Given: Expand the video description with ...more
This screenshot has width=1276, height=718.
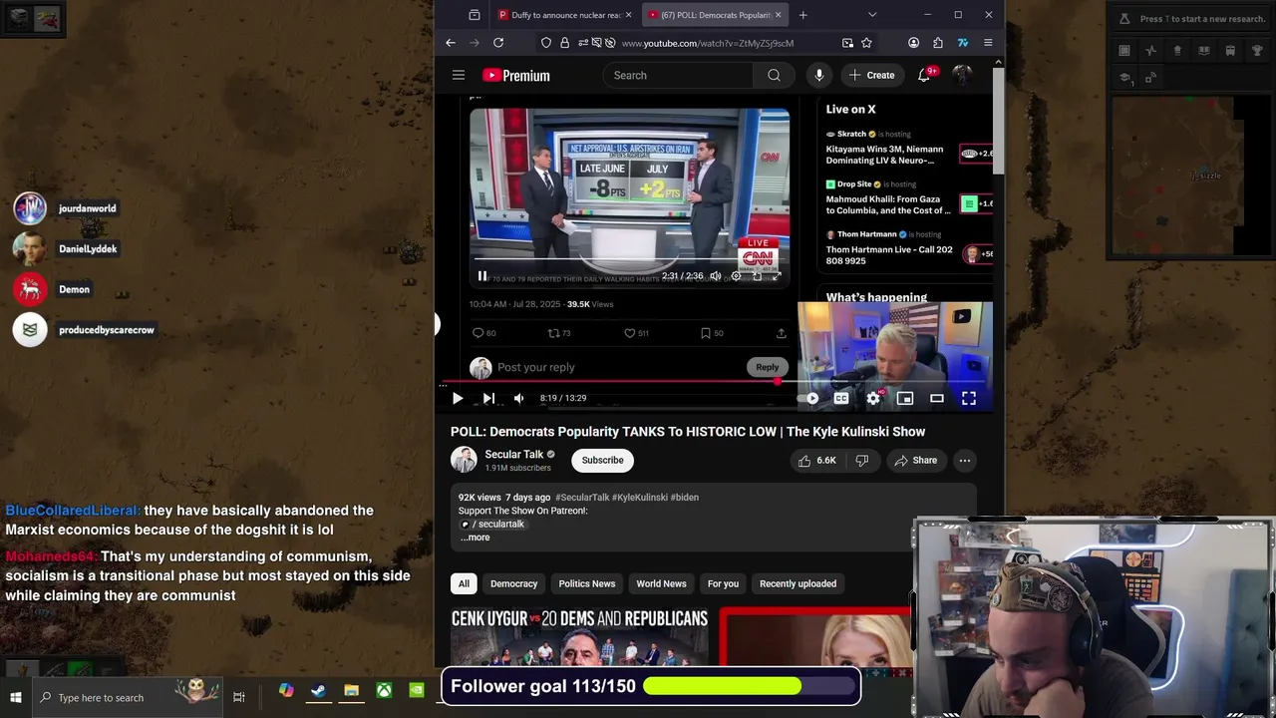Looking at the screenshot, I should tap(475, 538).
